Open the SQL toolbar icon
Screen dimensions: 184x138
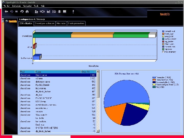click(42, 11)
